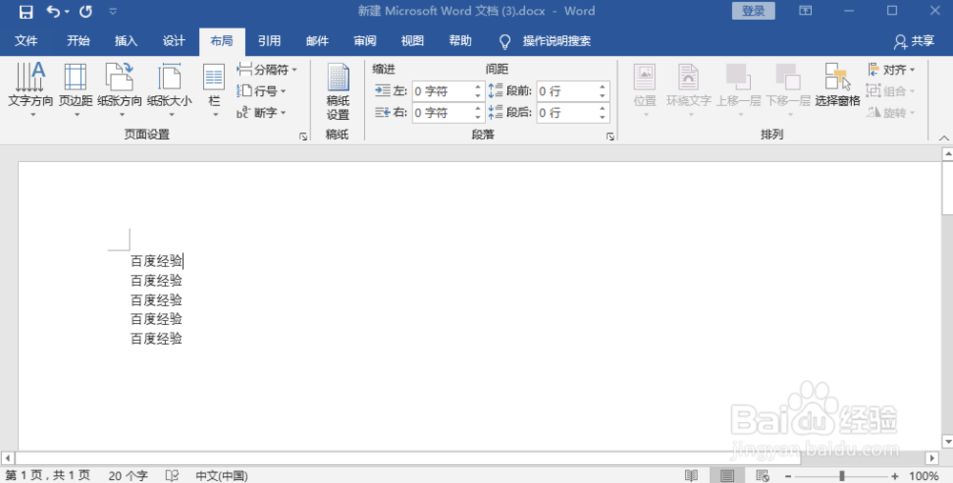Click the 100% zoom level

923,476
